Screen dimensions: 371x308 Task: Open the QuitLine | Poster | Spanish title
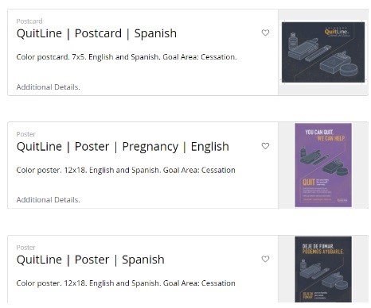91,260
